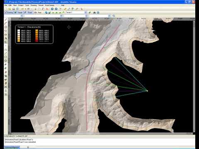Click the blue layers icon in terrain toolbar
The height and width of the screenshot is (149, 199).
(x=46, y=12)
